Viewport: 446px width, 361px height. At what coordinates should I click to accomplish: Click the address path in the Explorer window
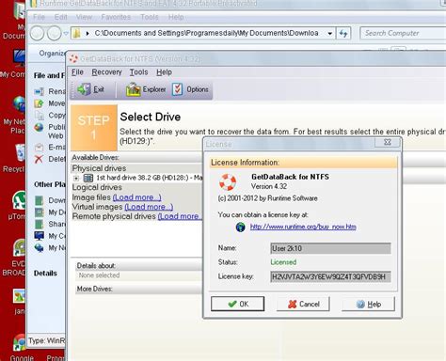tap(206, 33)
